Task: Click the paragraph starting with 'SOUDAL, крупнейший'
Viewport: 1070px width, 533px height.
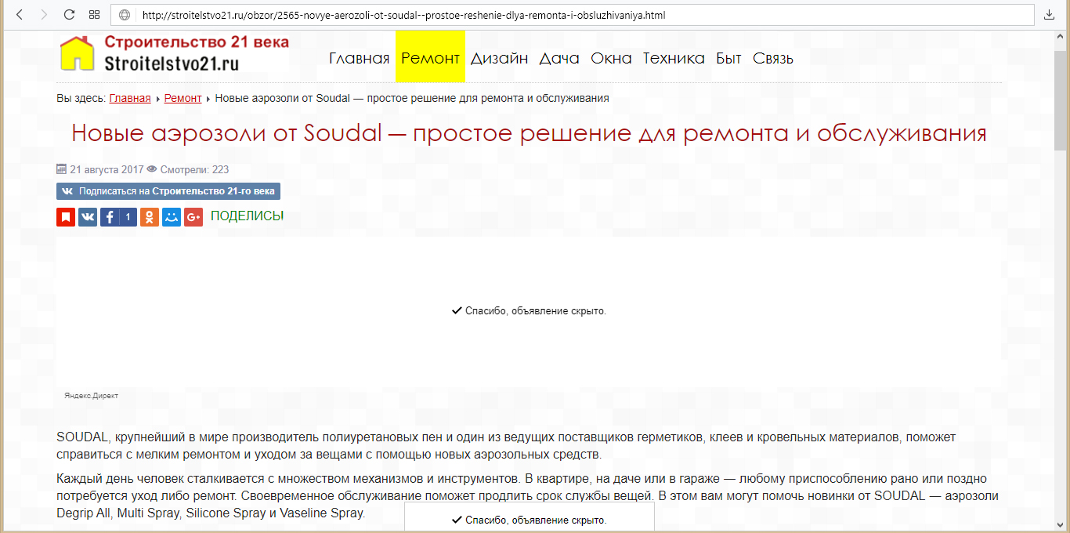Action: point(506,445)
